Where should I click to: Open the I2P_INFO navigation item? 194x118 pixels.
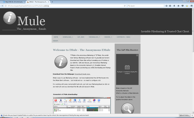(81, 37)
